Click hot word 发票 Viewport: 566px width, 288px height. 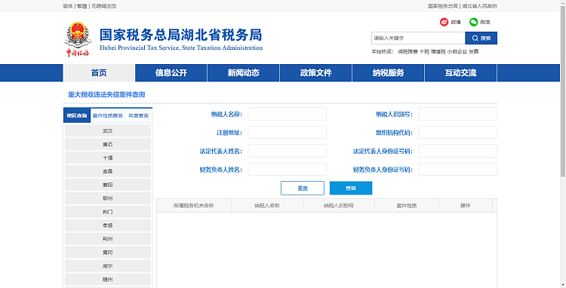pos(474,51)
